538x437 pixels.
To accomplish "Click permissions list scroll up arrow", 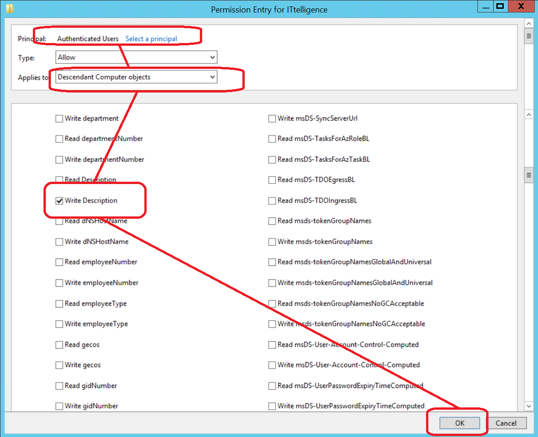I will [529, 115].
